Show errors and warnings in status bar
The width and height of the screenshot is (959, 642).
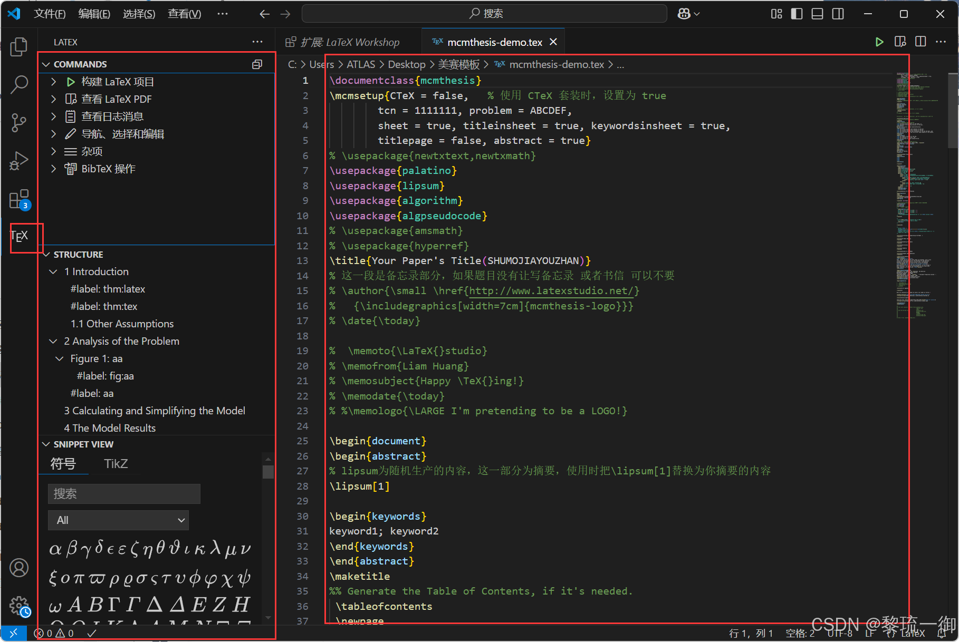[x=53, y=633]
